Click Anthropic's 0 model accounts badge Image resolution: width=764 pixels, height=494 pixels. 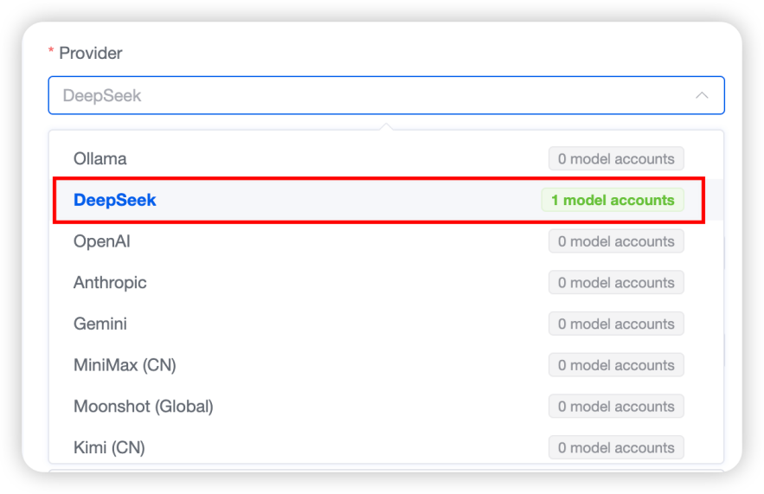(616, 283)
